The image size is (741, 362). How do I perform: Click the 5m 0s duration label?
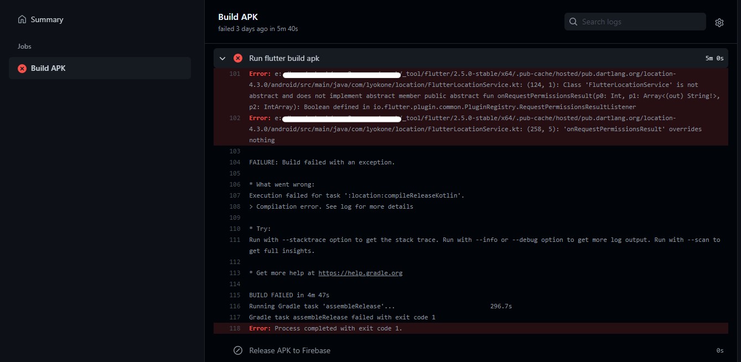click(x=714, y=58)
